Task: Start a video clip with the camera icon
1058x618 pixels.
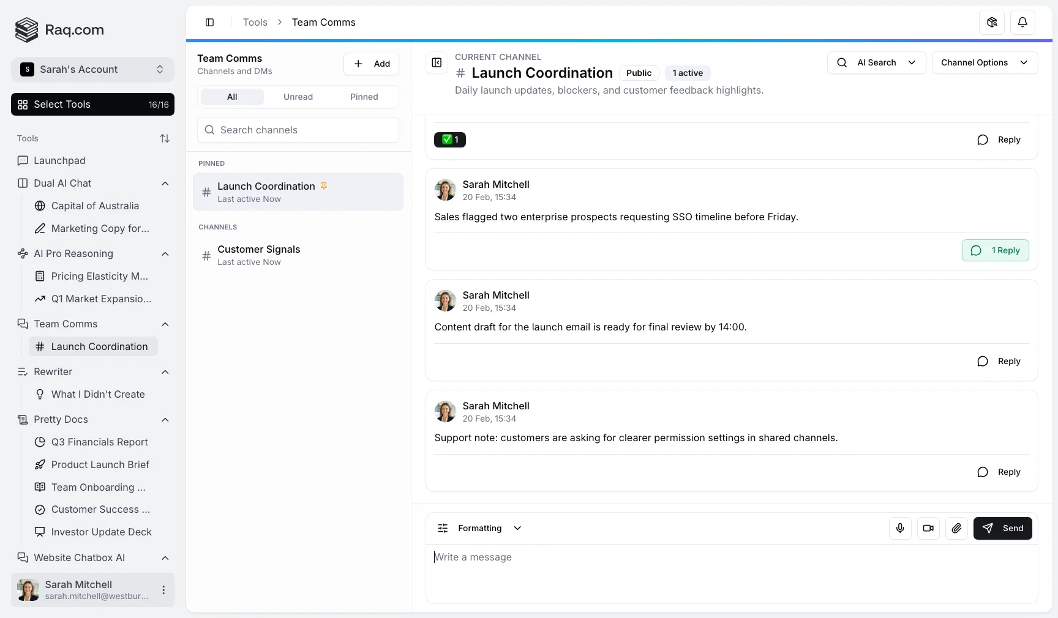Action: 928,528
